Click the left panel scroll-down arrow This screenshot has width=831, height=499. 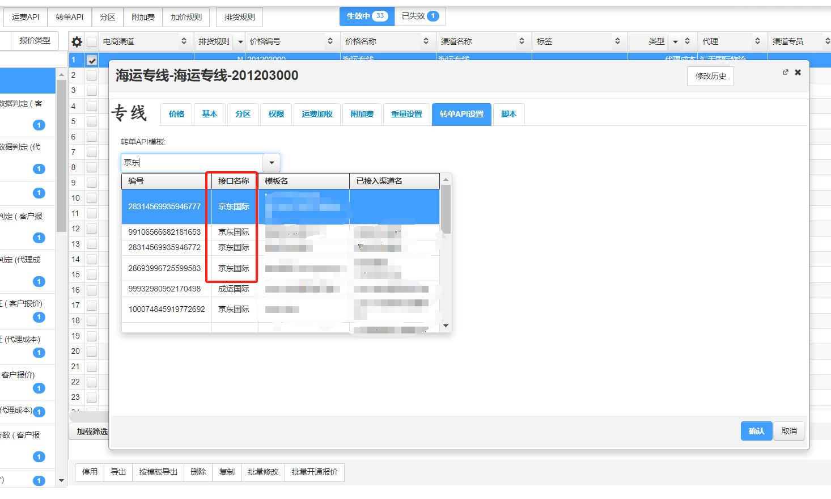coord(61,480)
